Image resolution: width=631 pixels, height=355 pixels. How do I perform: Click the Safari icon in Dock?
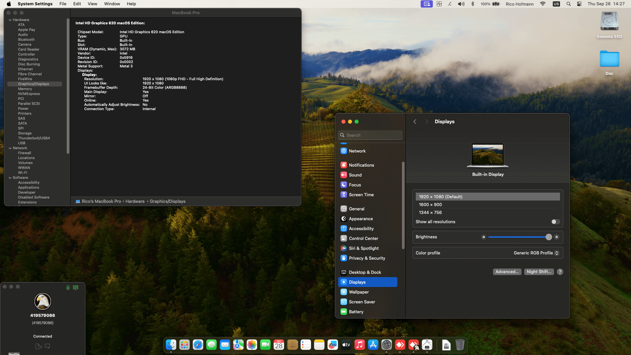(x=198, y=345)
